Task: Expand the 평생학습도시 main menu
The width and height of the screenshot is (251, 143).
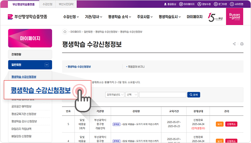Action: (x=170, y=17)
